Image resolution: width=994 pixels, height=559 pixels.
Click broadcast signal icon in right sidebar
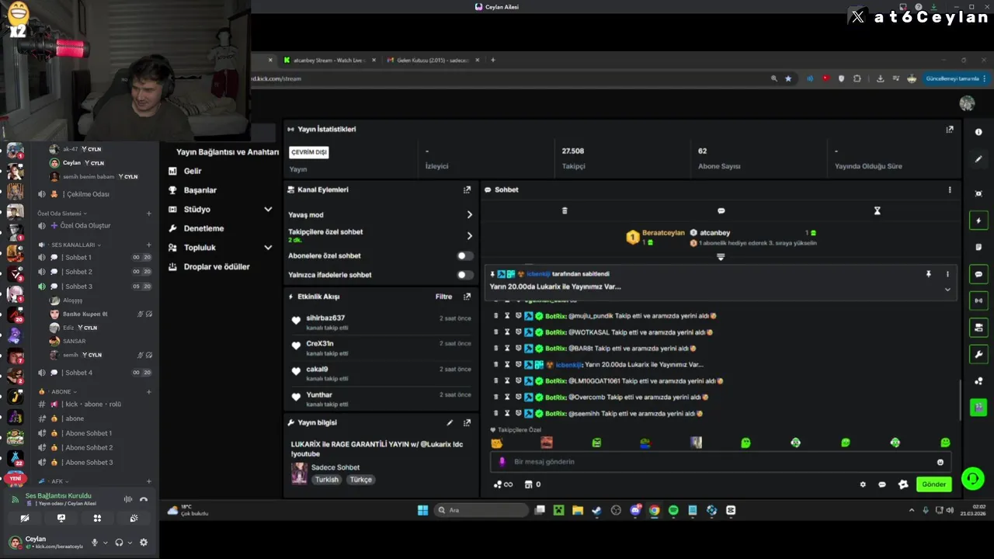pyautogui.click(x=978, y=300)
